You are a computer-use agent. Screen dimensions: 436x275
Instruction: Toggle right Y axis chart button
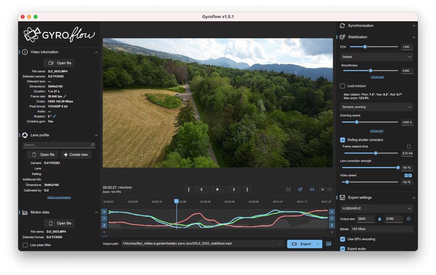[x=332, y=219]
